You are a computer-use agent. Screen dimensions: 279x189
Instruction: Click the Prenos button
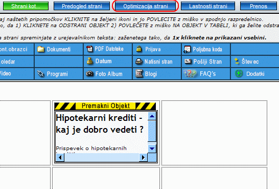pyautogui.click(x=259, y=6)
